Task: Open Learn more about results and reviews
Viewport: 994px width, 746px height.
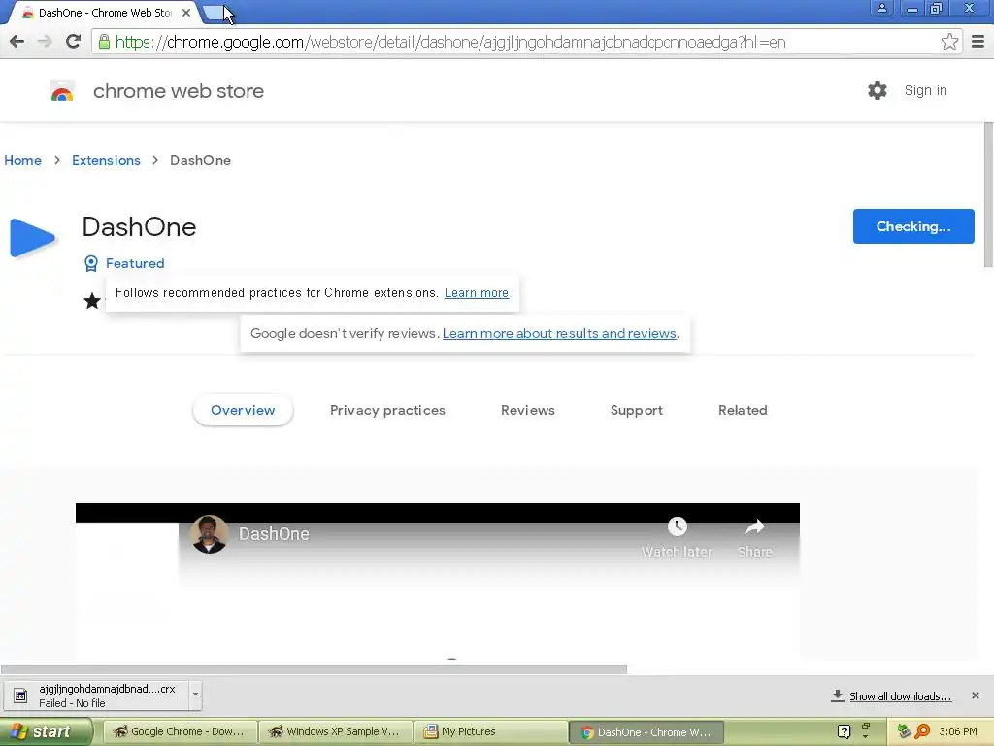Action: pos(559,334)
